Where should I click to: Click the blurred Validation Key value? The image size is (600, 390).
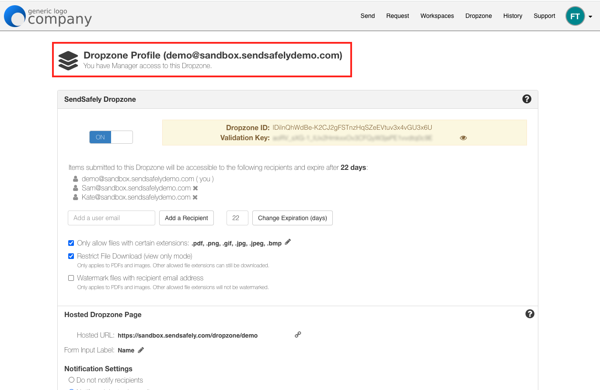(352, 138)
